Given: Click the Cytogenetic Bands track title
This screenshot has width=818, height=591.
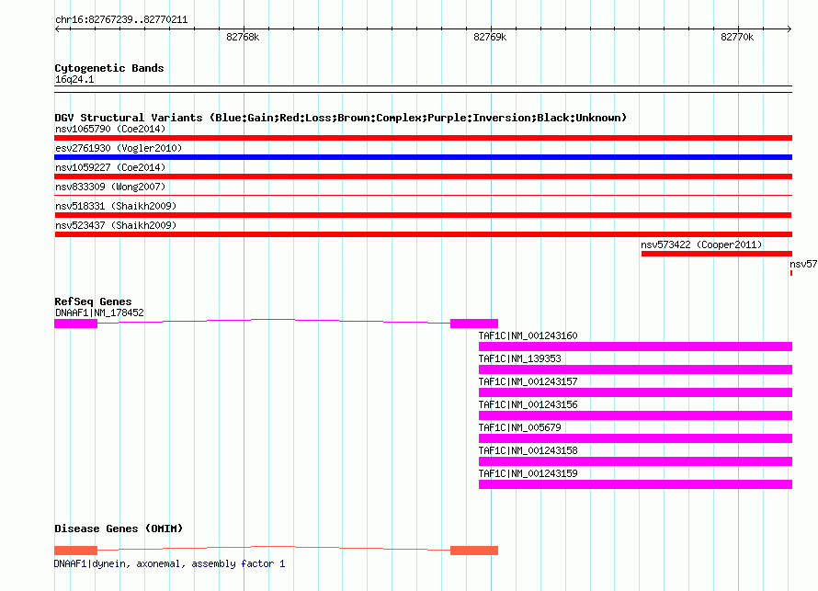Looking at the screenshot, I should [109, 68].
